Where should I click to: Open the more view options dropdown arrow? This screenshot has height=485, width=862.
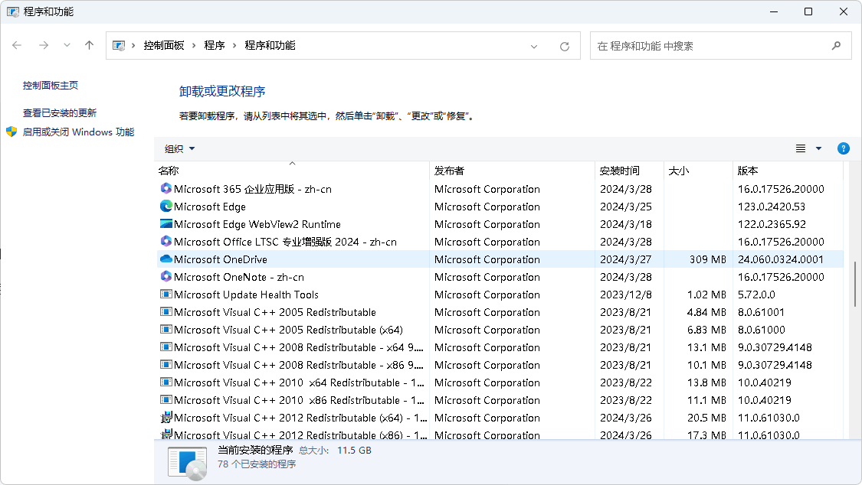(x=818, y=148)
